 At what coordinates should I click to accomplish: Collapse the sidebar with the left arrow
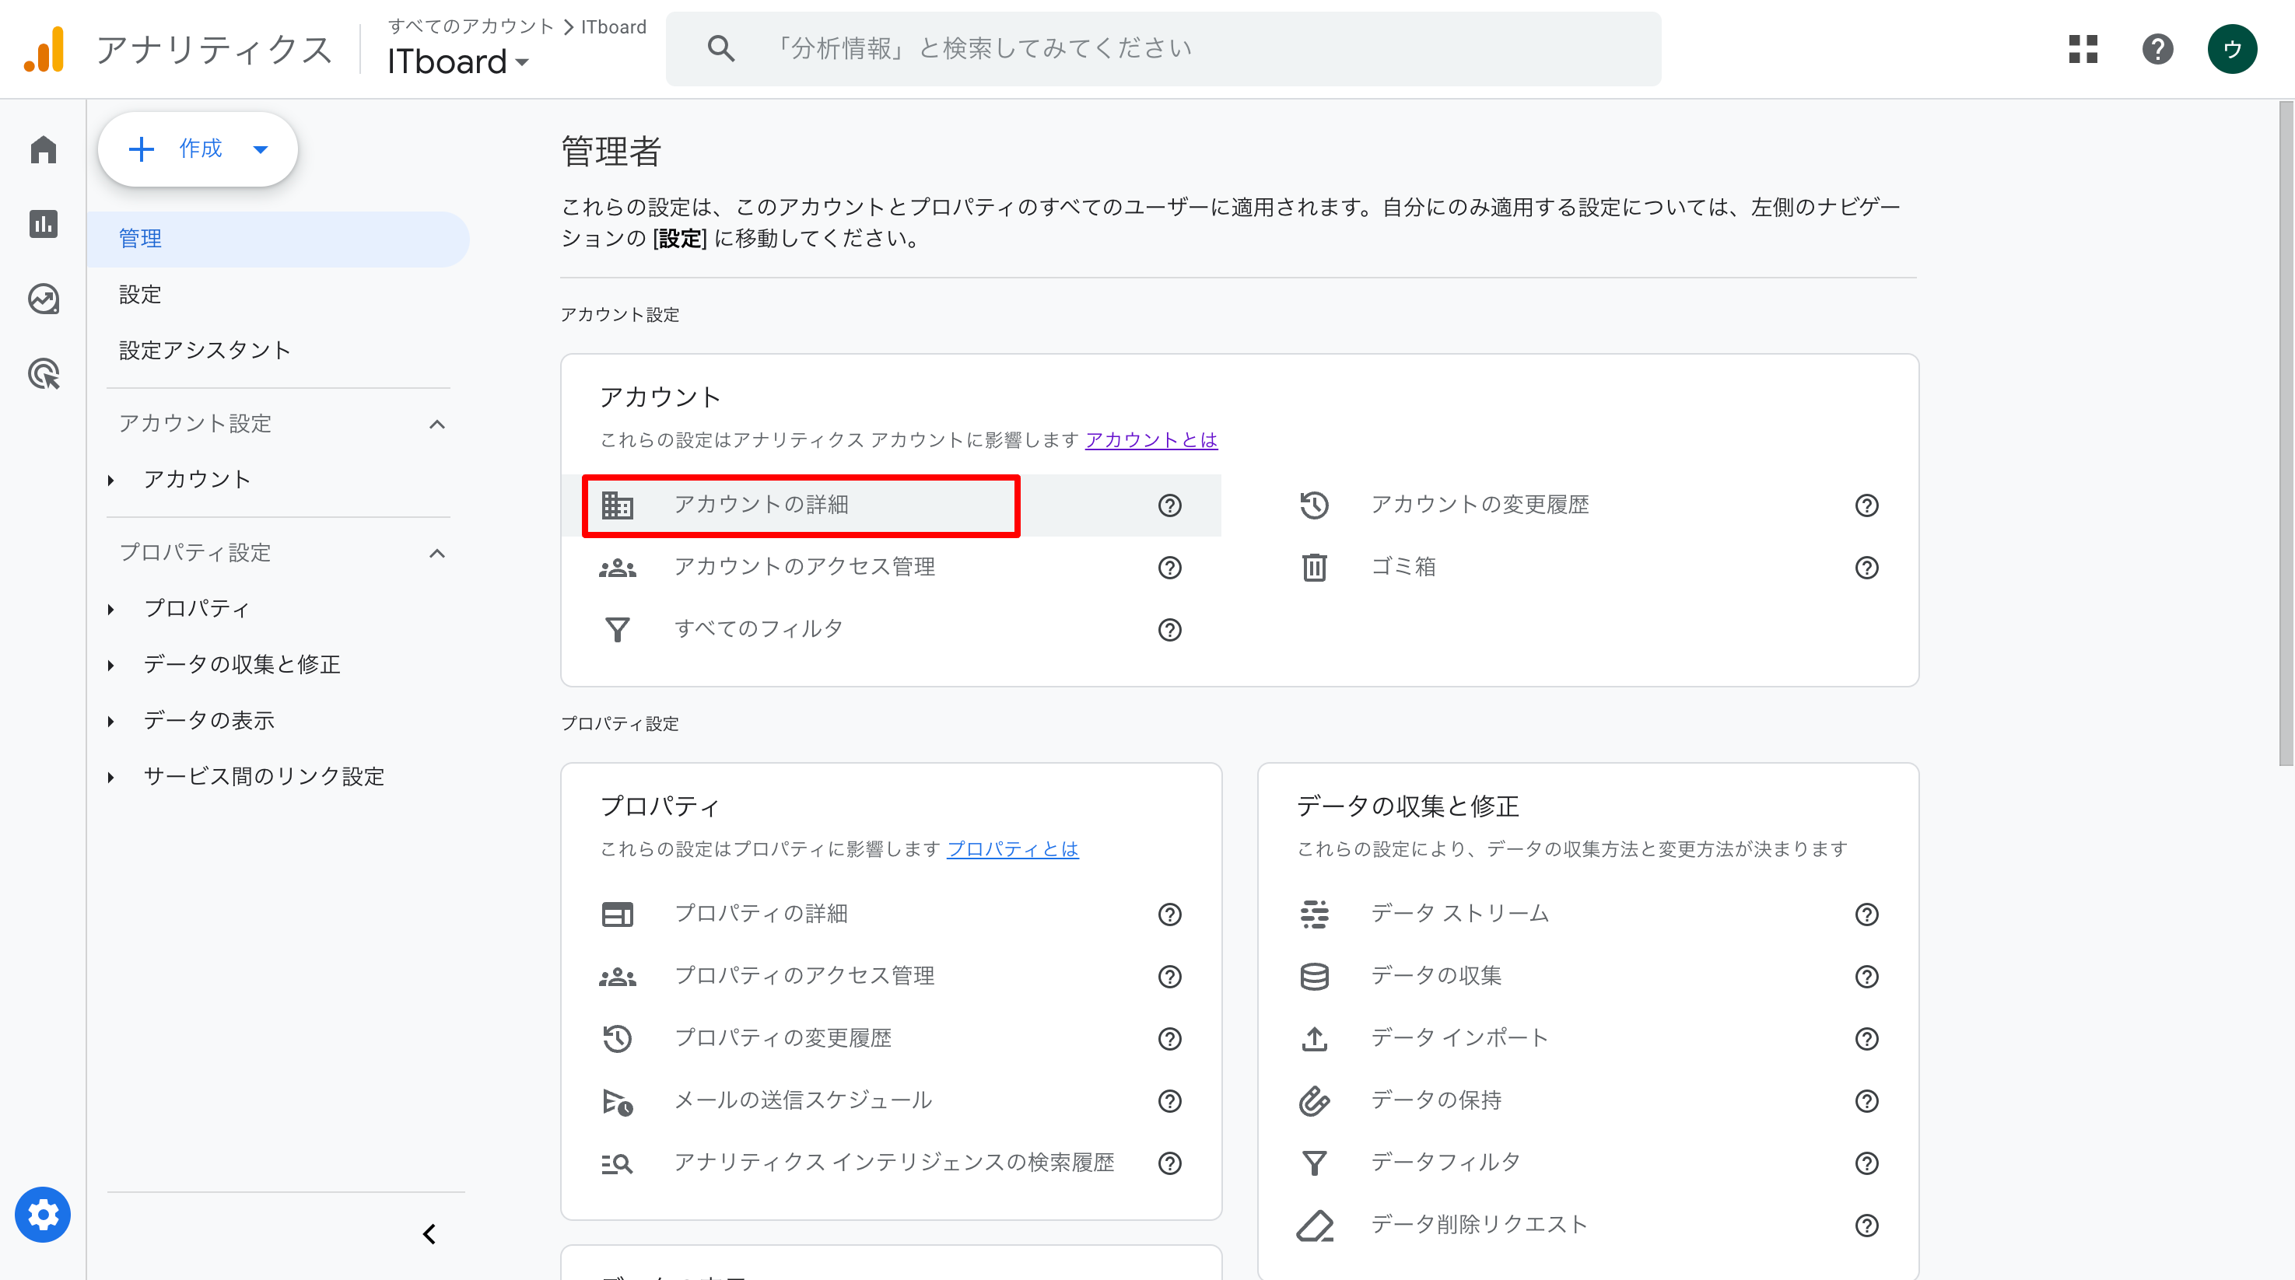[x=429, y=1233]
